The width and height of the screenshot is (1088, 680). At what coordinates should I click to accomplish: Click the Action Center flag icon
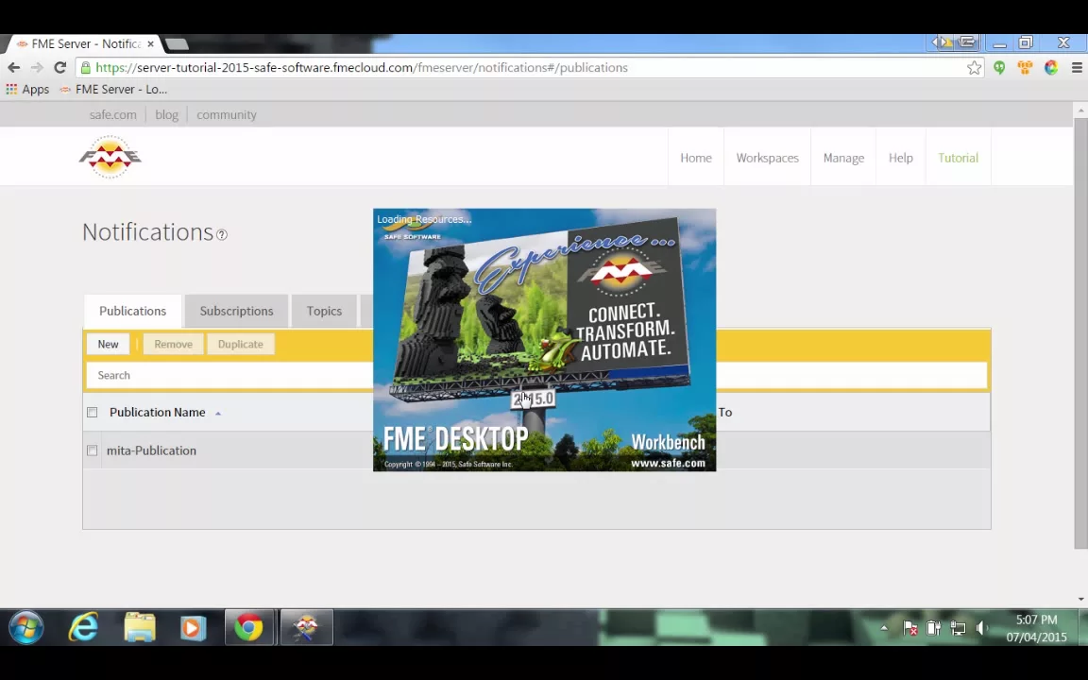[x=910, y=628]
